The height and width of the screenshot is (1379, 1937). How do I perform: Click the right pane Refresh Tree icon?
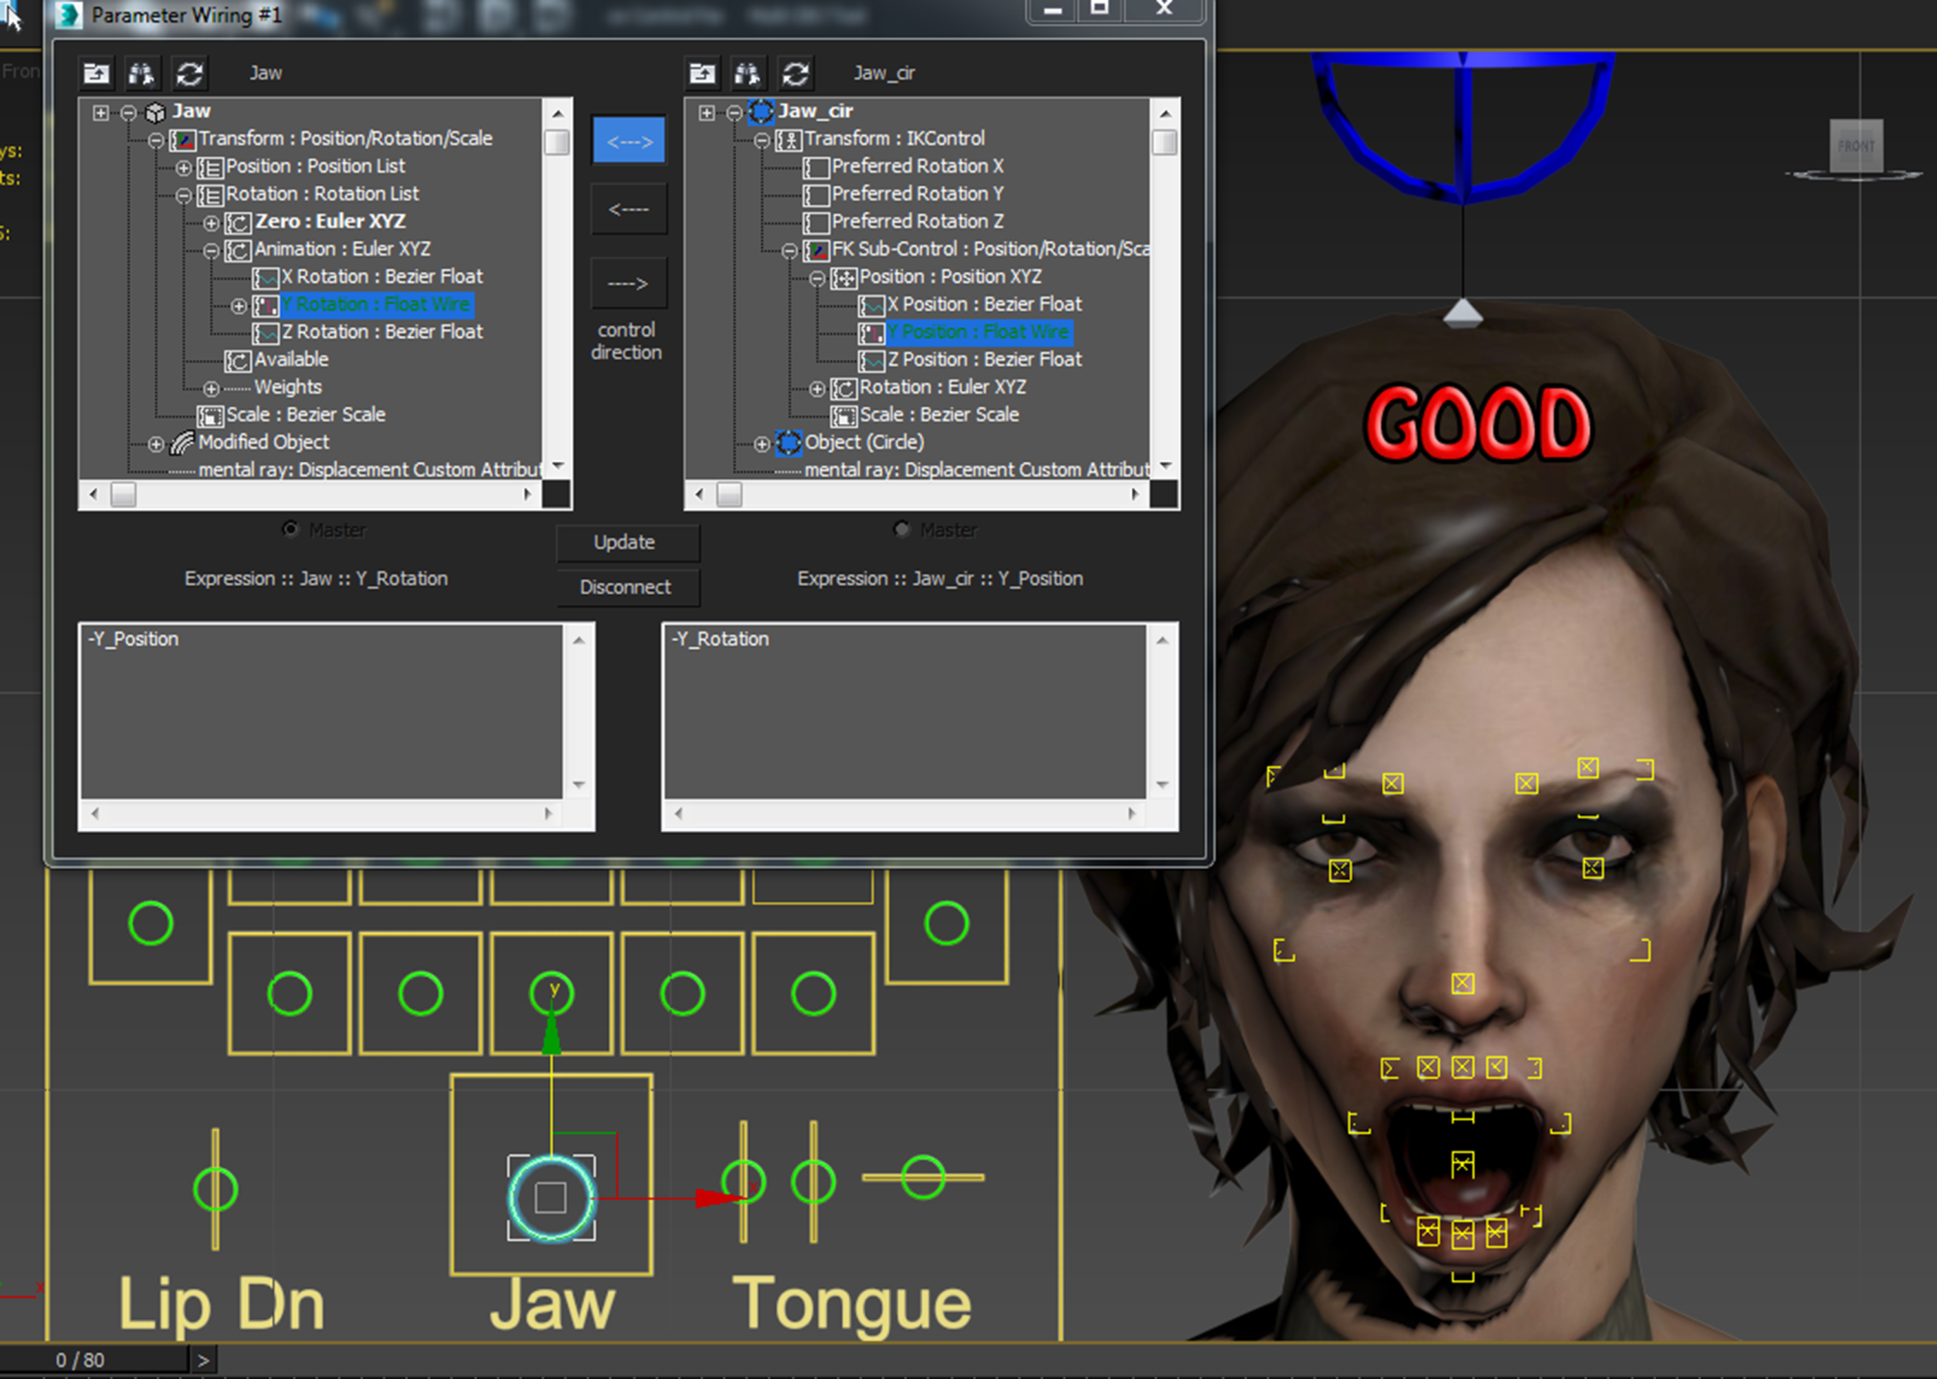tap(796, 74)
